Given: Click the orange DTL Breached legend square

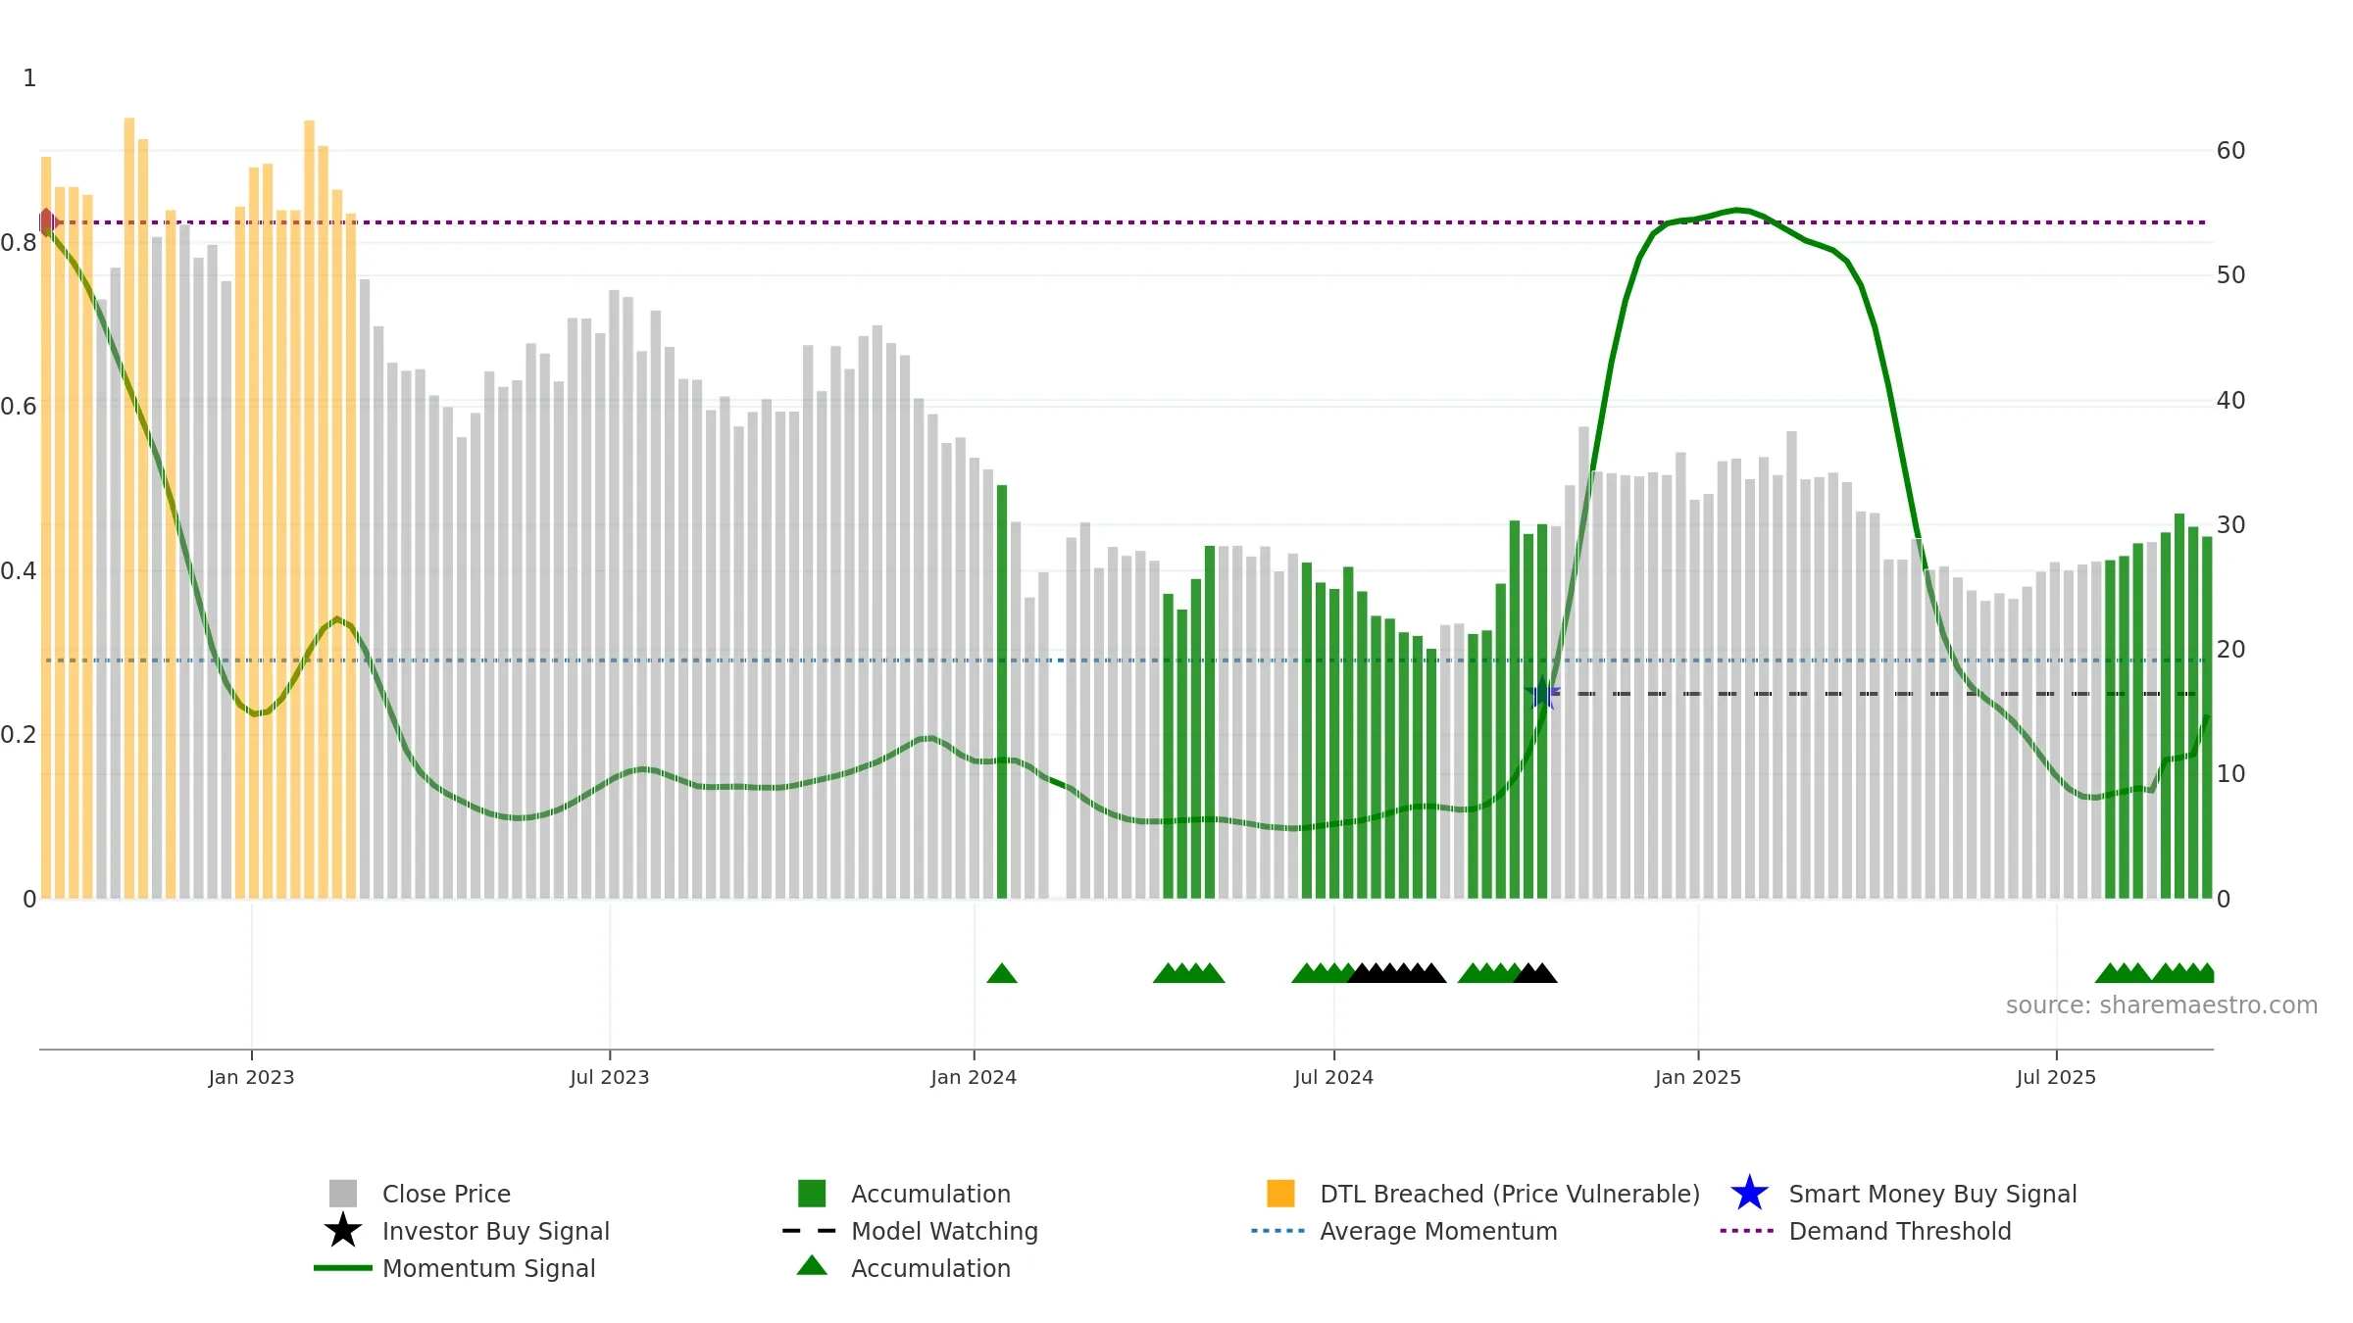Looking at the screenshot, I should (1280, 1194).
